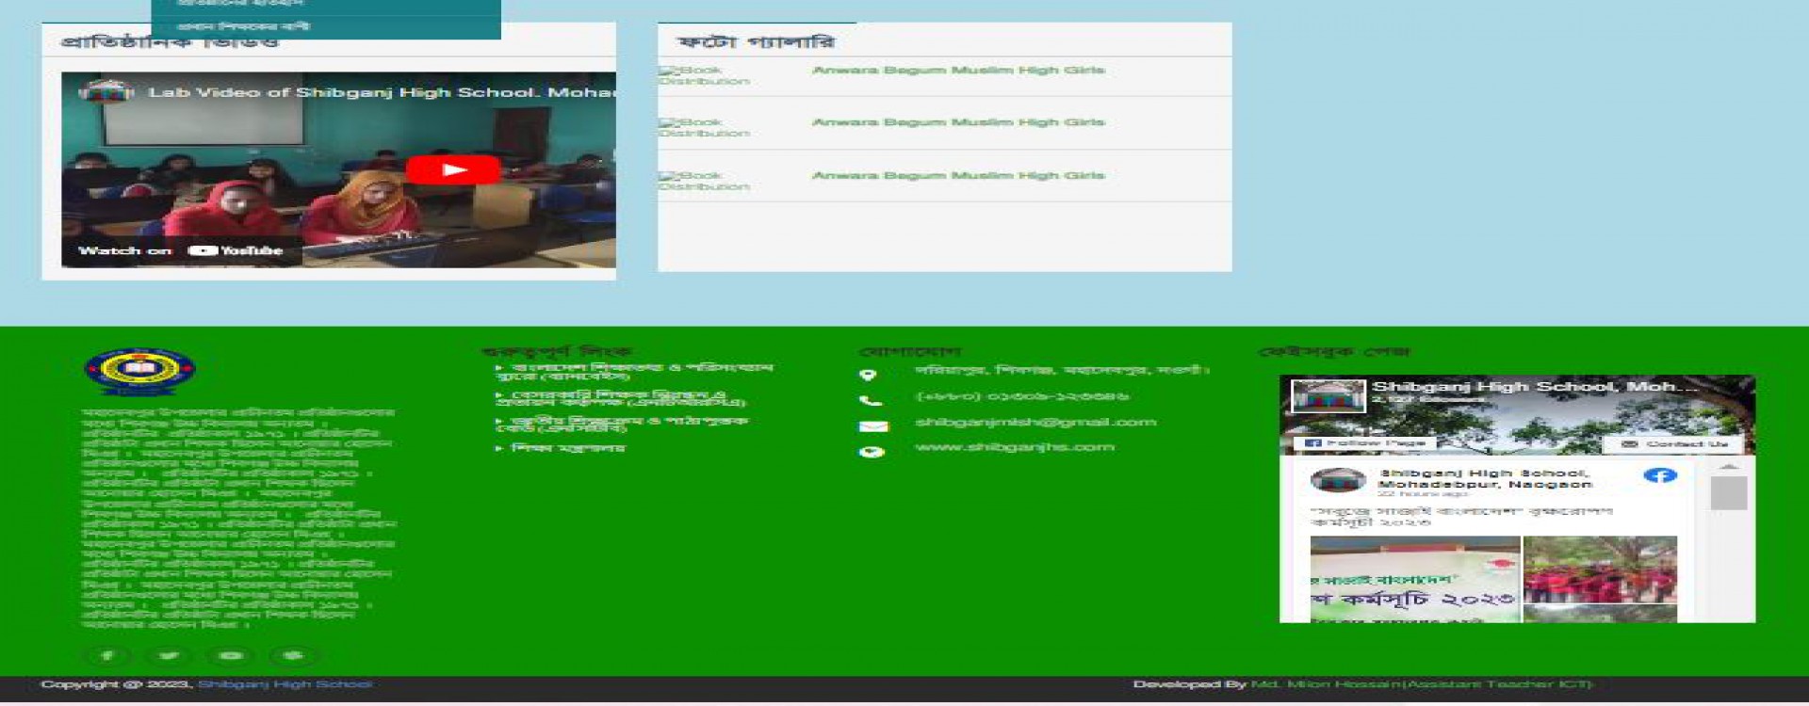Open the YouTube icon in footer social links
Screen dimensions: 1809x706
pos(231,655)
